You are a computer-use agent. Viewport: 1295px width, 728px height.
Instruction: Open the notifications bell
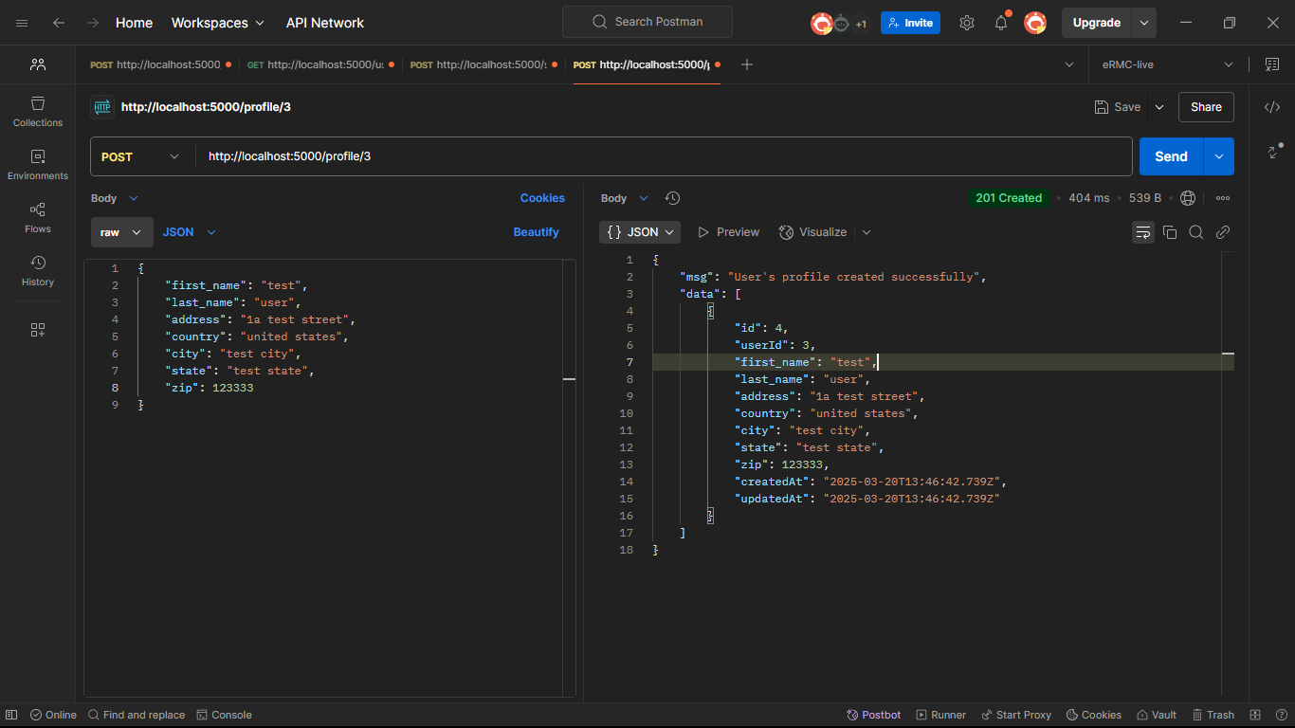tap(1001, 23)
